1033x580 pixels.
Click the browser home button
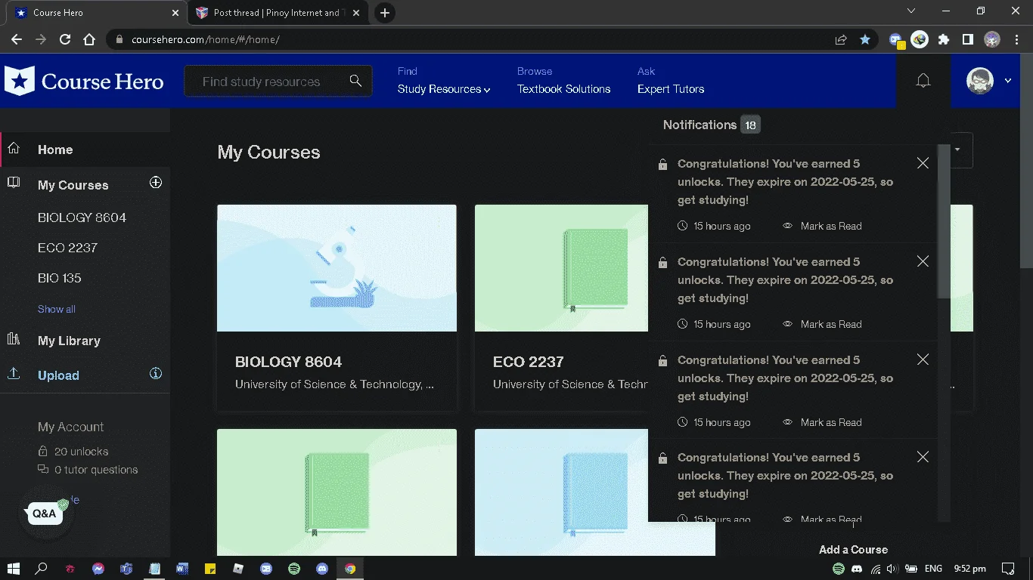pyautogui.click(x=89, y=39)
